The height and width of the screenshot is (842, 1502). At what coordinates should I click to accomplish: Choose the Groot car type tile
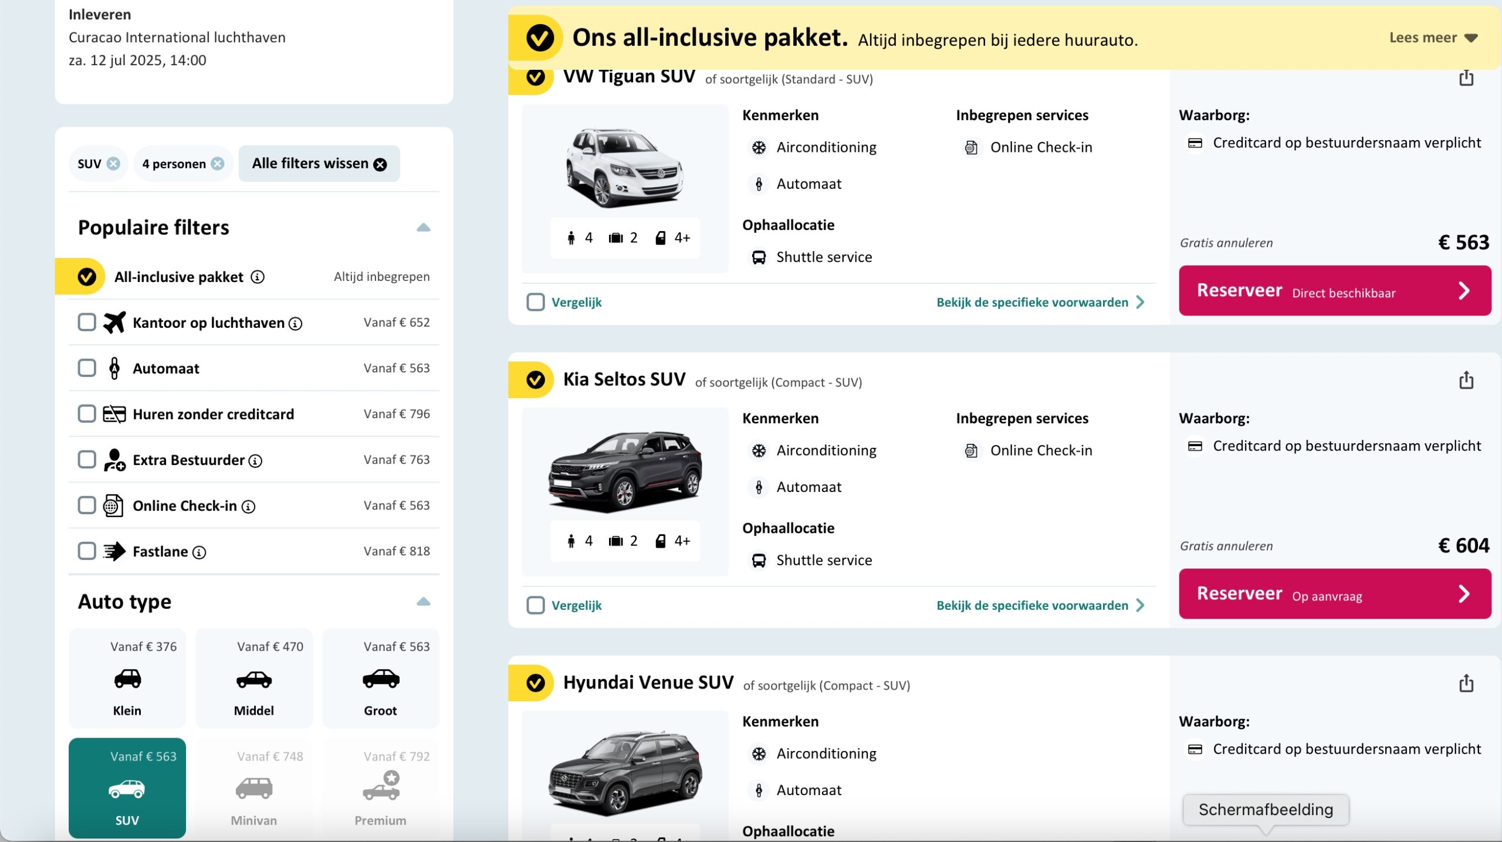click(x=381, y=678)
